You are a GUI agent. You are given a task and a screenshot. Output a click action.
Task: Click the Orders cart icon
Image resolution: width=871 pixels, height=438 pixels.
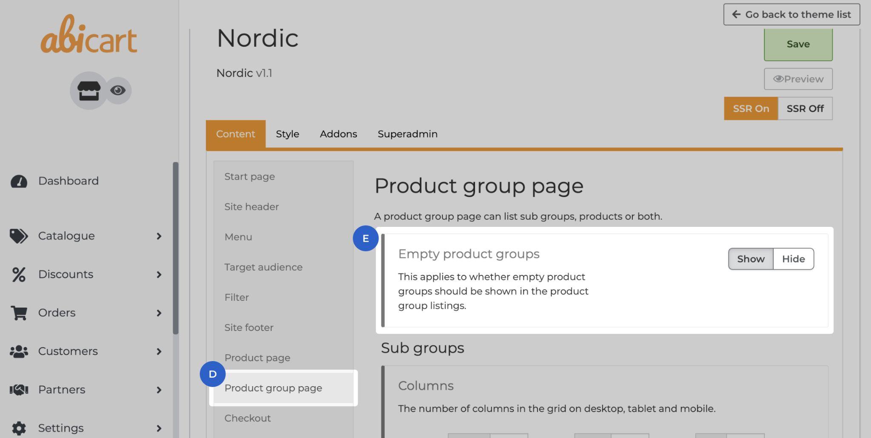click(19, 313)
